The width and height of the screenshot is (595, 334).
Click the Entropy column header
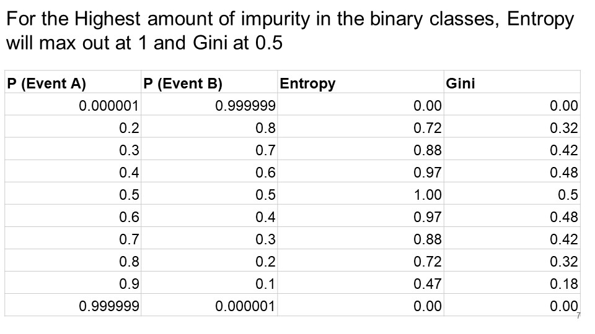307,83
